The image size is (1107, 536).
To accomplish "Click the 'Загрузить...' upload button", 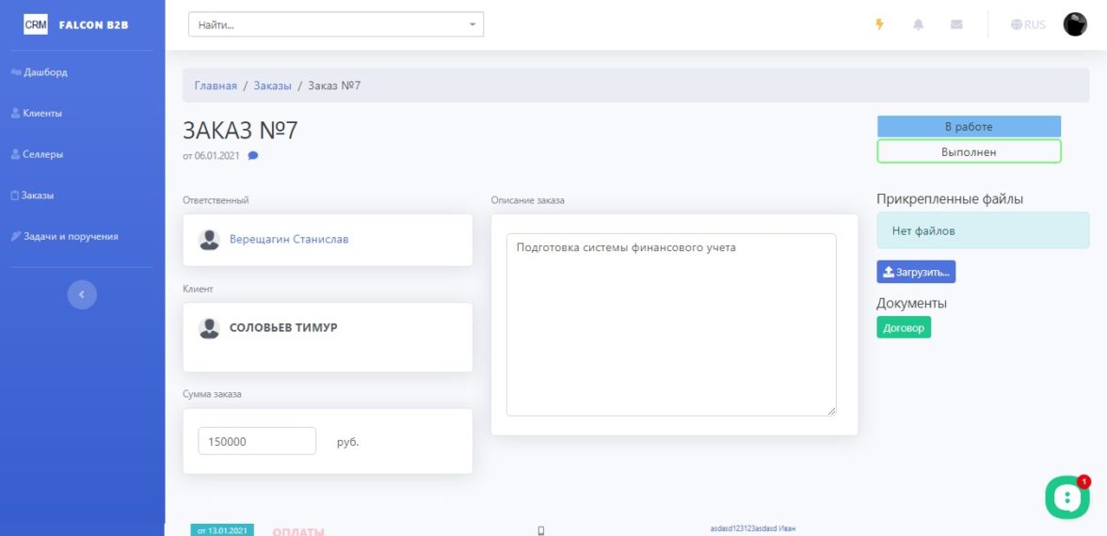I will [x=916, y=272].
